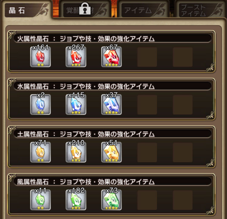Select the 4-star earth crystal x51
This screenshot has height=219, width=227.
coord(111,152)
